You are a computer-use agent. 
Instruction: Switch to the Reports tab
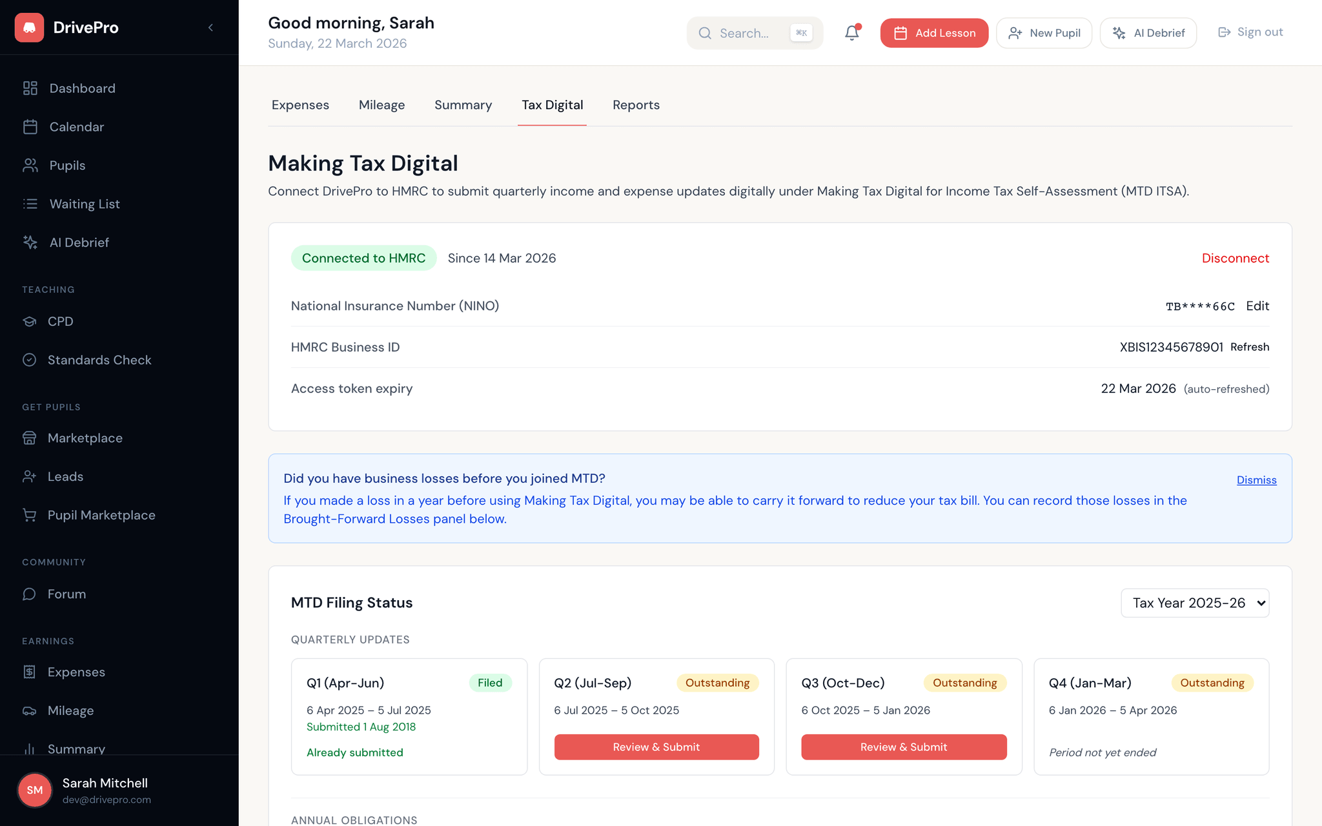[x=636, y=105]
